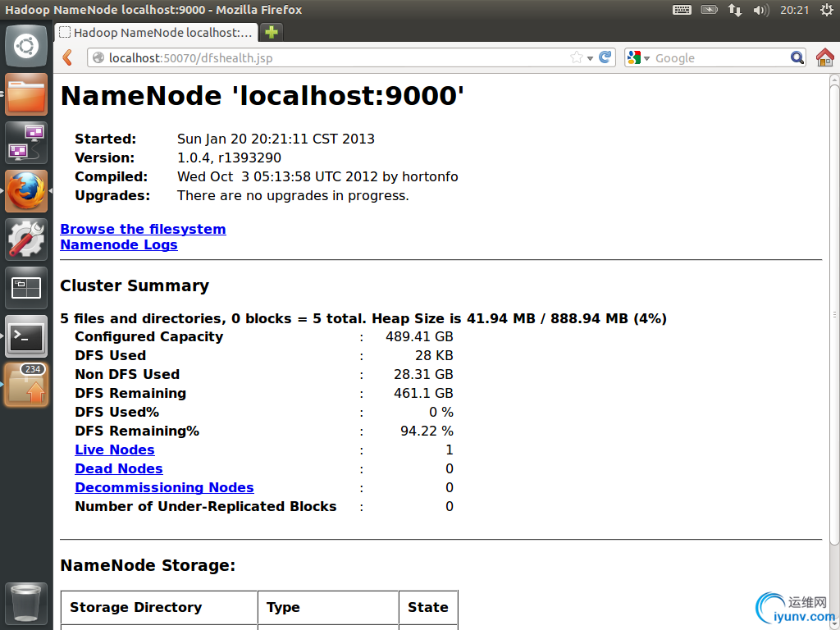Click the compiled date Wed Oct 3 text
Viewport: 840px width, 630px height.
pyautogui.click(x=317, y=177)
